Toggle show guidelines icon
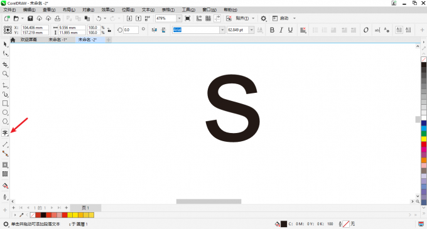The height and width of the screenshot is (229, 427). [217, 18]
